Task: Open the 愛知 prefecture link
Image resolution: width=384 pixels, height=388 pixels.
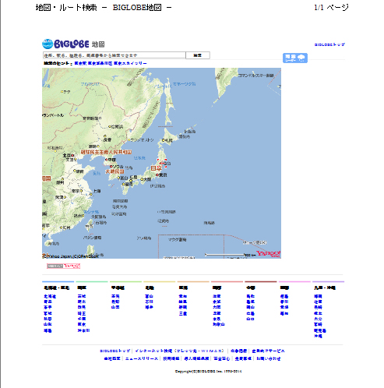Action: click(x=183, y=296)
